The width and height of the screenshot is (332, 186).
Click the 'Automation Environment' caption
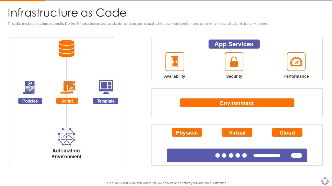[x=66, y=154]
